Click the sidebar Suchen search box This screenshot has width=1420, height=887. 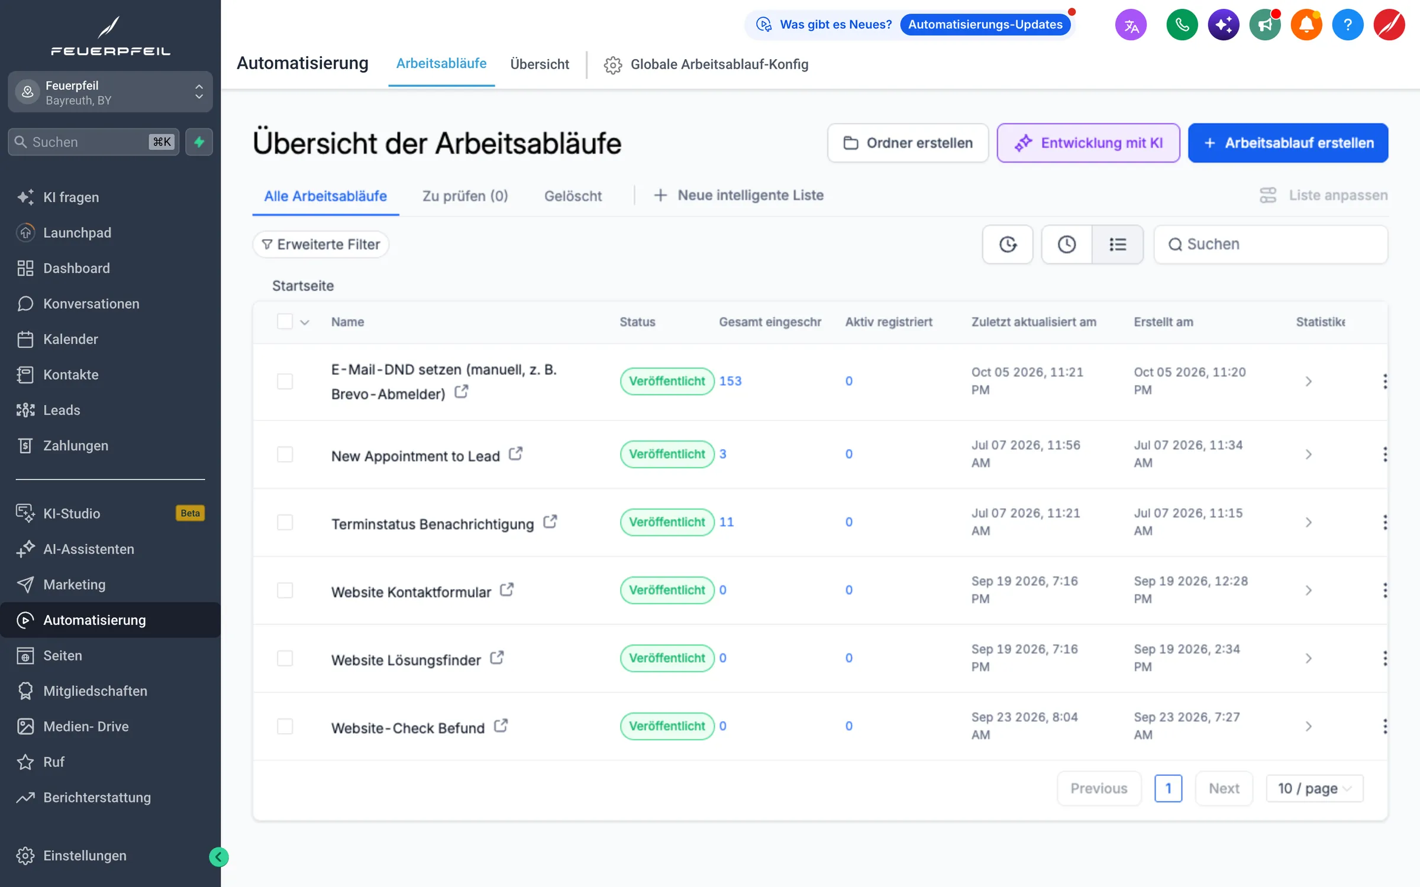click(93, 142)
